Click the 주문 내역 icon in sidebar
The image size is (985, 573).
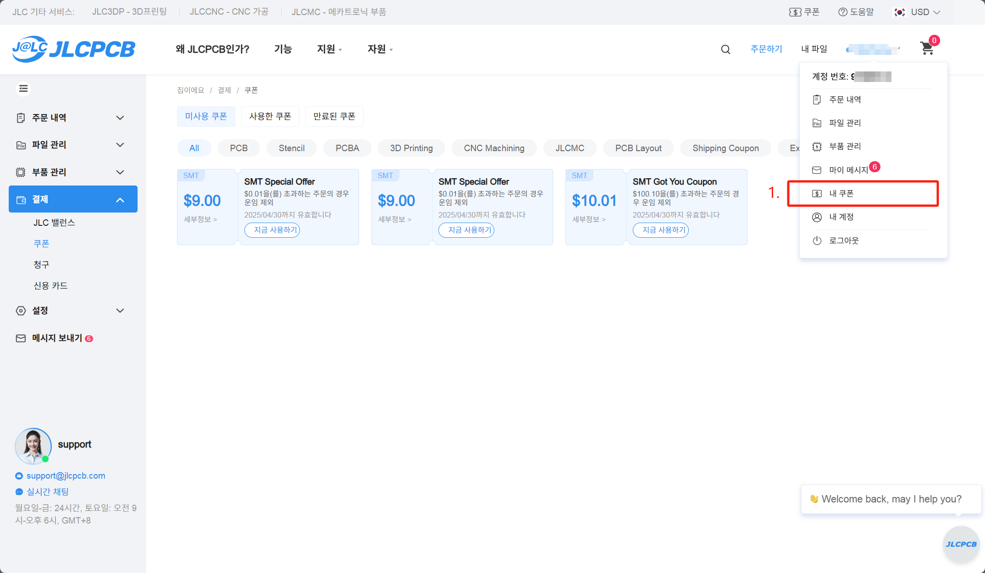(x=21, y=118)
